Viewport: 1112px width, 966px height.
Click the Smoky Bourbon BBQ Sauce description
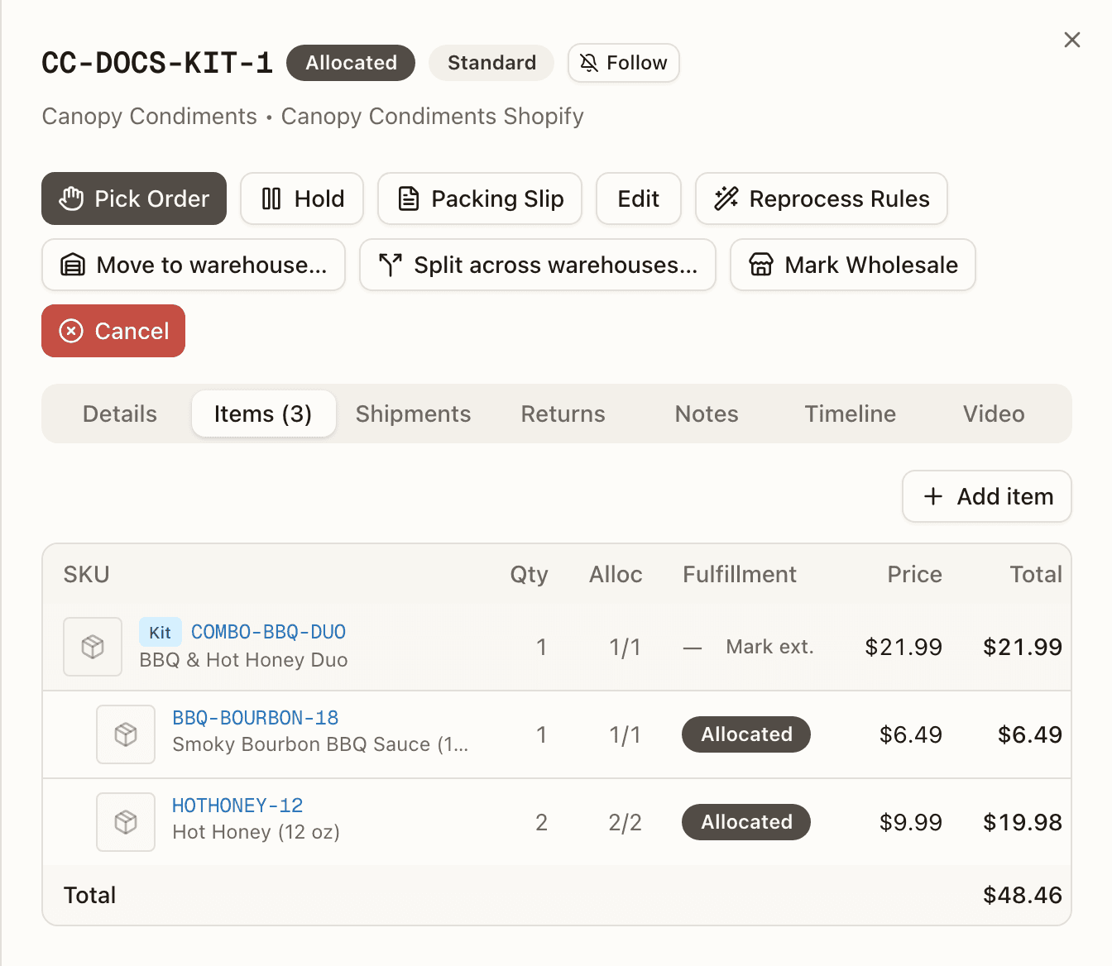pos(320,744)
